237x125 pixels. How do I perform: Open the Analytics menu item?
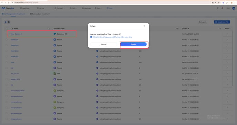24,8
